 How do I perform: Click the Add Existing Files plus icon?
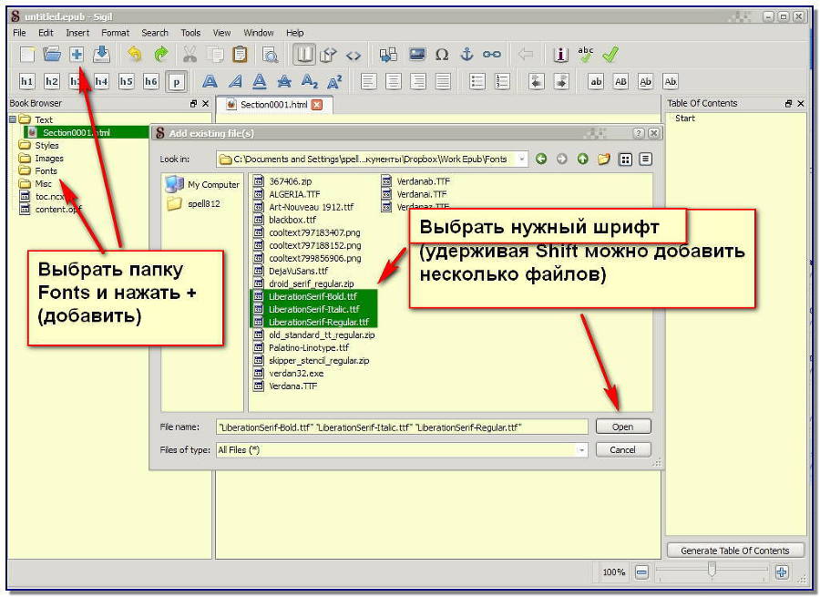pos(77,54)
